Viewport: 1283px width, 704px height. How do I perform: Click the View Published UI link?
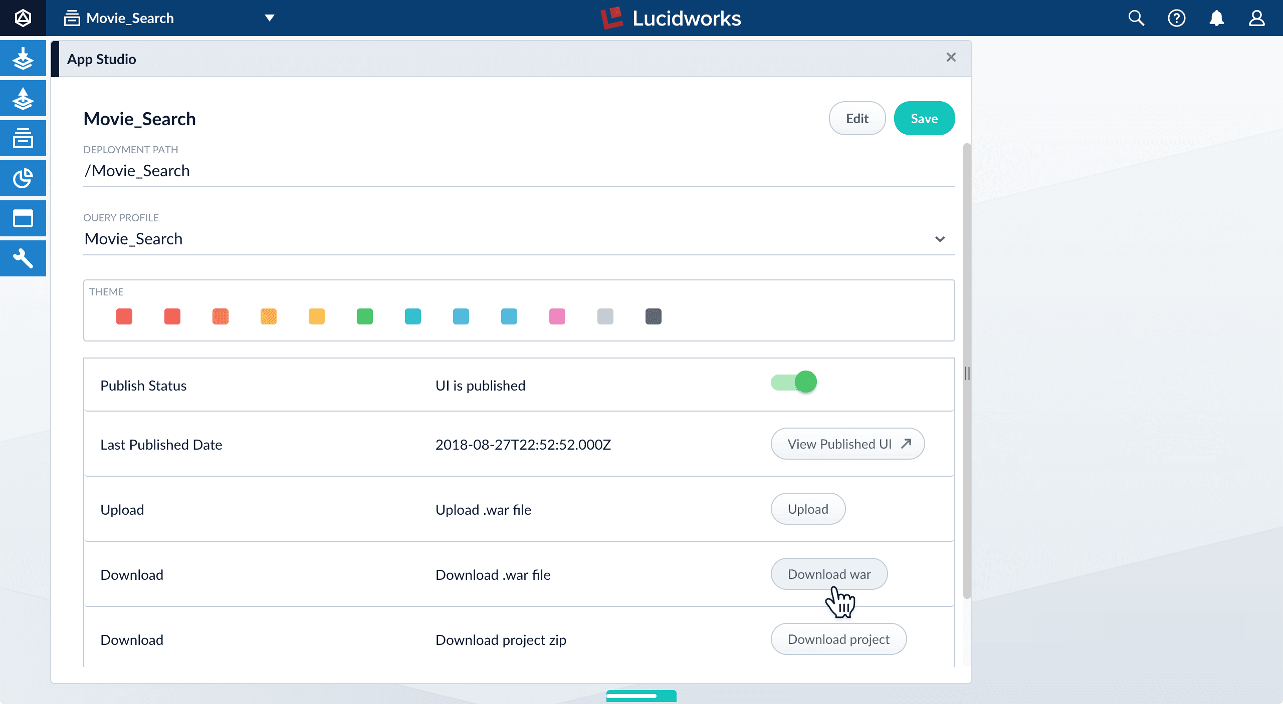click(x=847, y=443)
